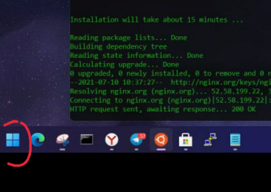
Task: Open Yandex Browser from the taskbar
Action: click(x=112, y=140)
